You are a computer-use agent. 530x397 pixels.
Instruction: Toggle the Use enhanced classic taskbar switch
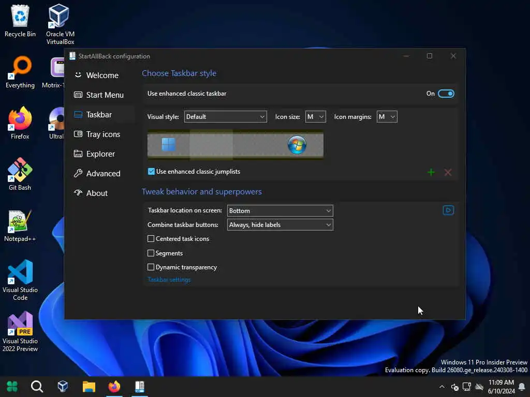click(446, 94)
